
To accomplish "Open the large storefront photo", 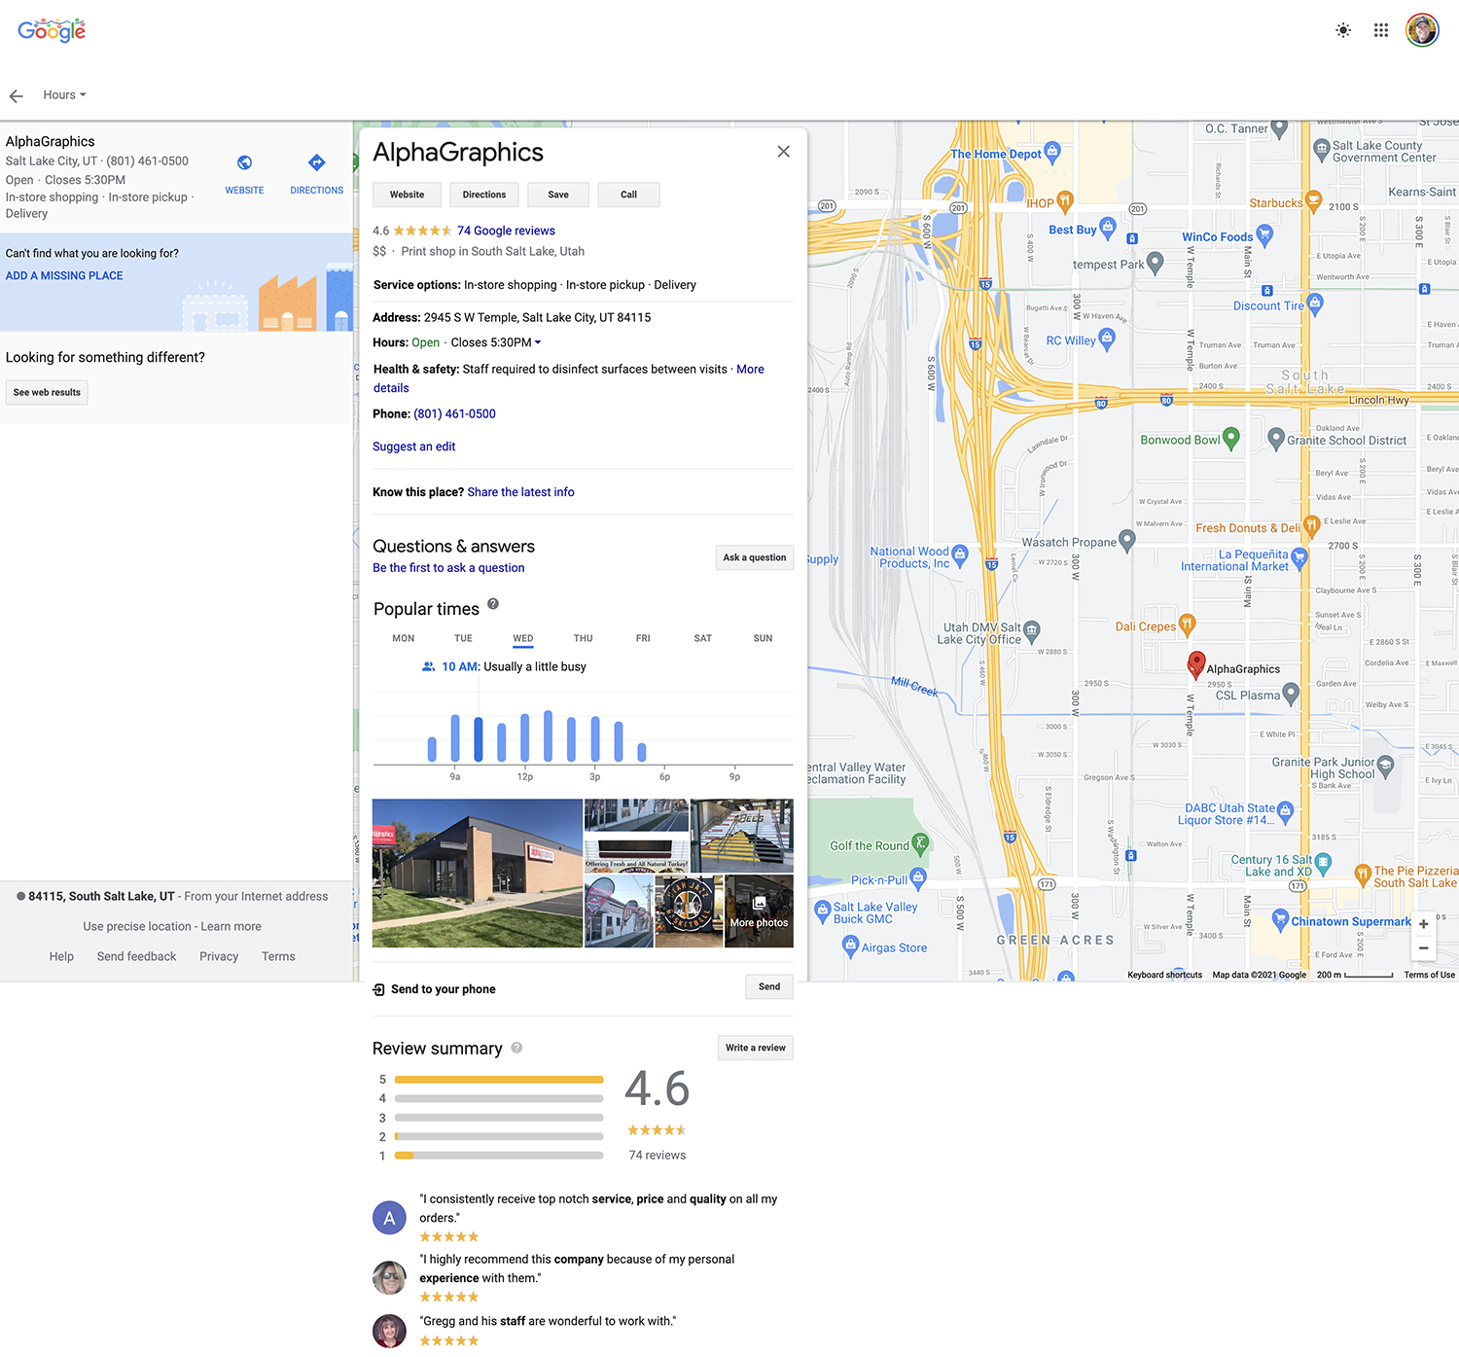I will [x=478, y=874].
